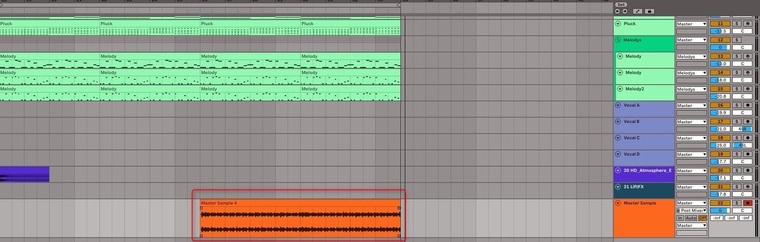760x242 pixels.
Task: Toggle track activator 13 for Melody
Action: (x=720, y=56)
